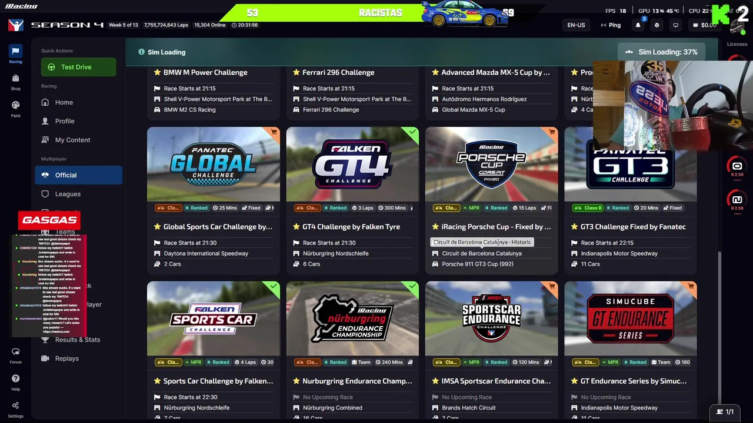This screenshot has height=423, width=753.
Task: Click the cart icon on Sportscar Endurance card
Action: pyautogui.click(x=552, y=287)
